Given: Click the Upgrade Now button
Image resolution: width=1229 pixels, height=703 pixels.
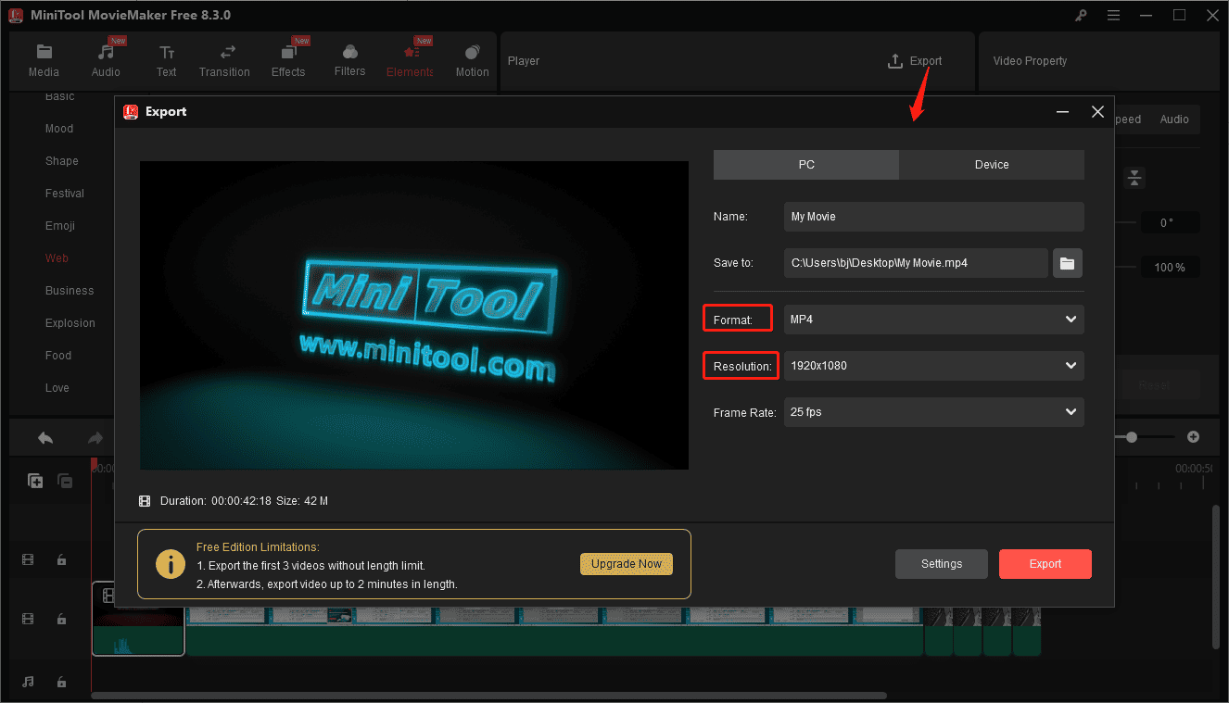Looking at the screenshot, I should pos(627,564).
